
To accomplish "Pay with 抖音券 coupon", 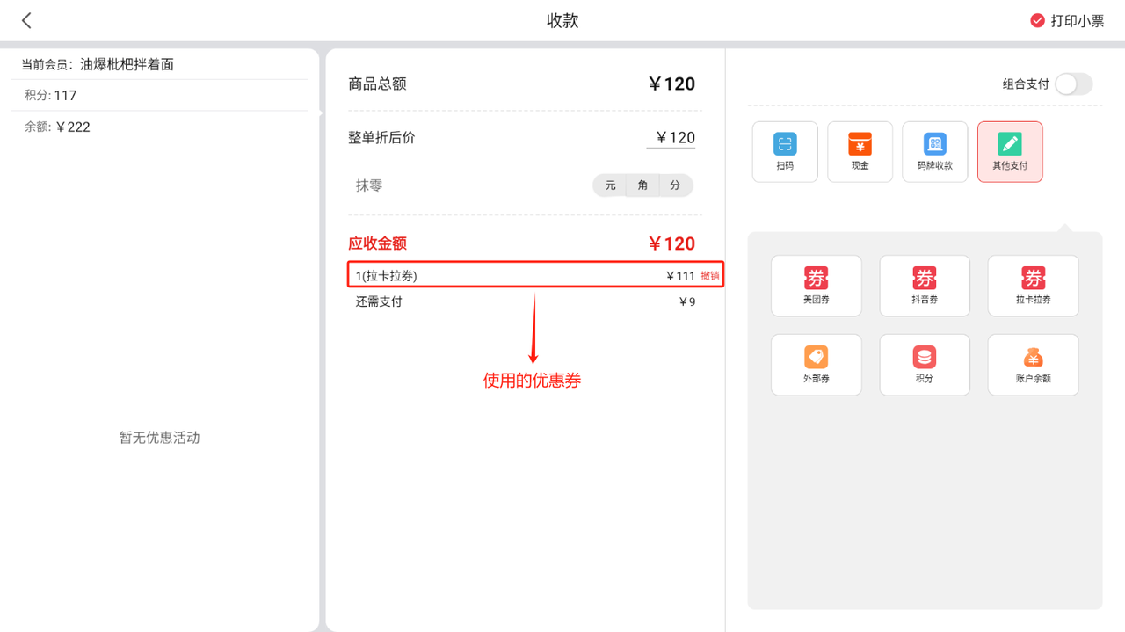I will click(925, 286).
